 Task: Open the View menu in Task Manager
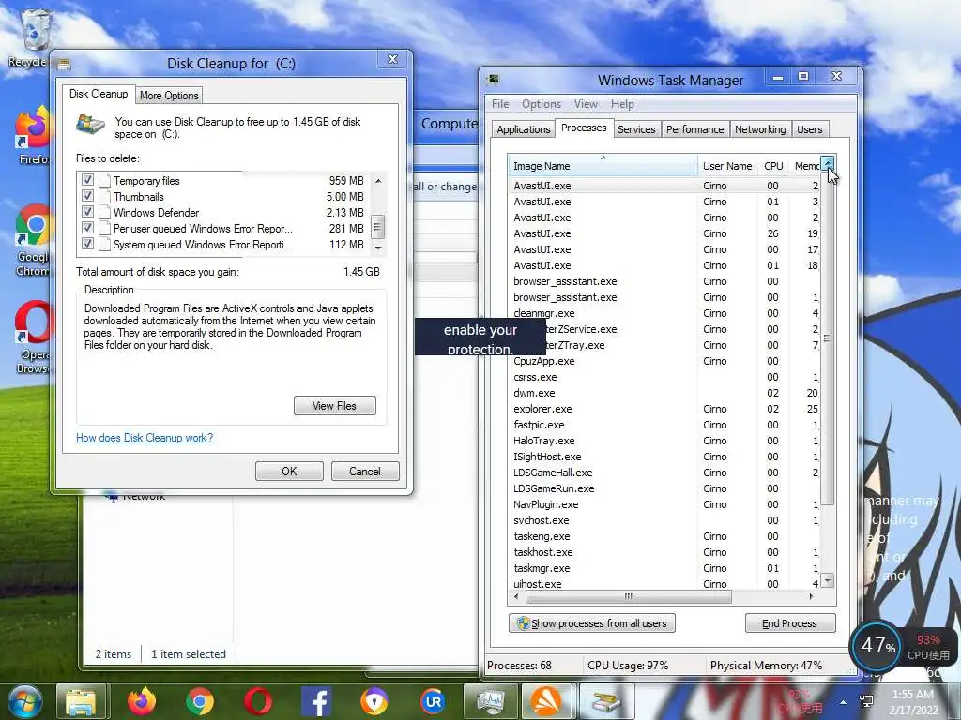click(586, 104)
